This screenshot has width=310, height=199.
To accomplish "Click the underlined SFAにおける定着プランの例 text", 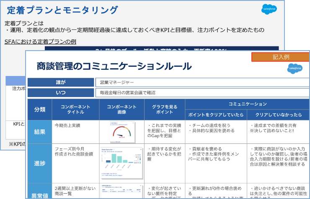I will 40,42.
